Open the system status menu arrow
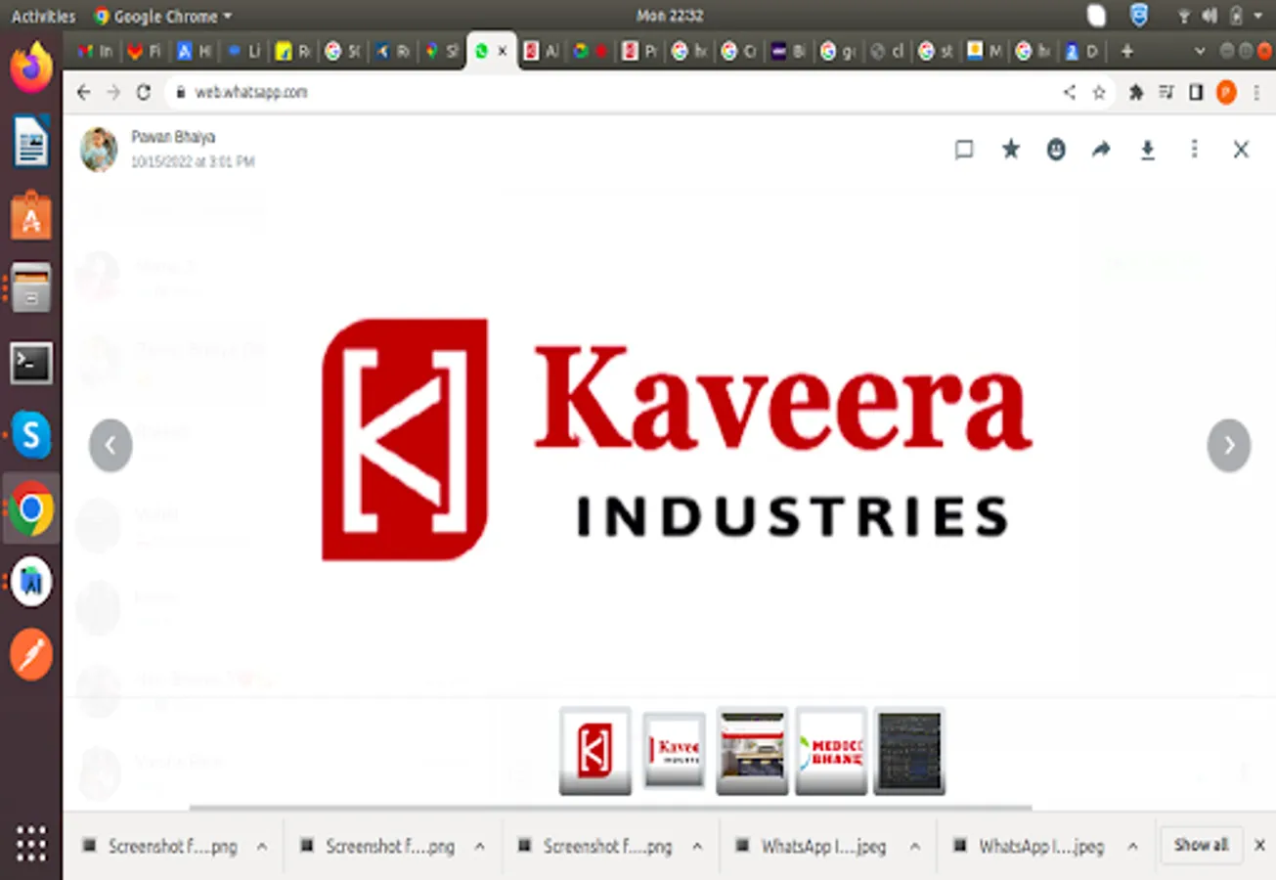The width and height of the screenshot is (1276, 880). [1259, 16]
